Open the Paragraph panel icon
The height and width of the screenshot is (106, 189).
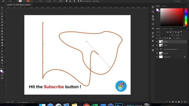(x=153, y=29)
